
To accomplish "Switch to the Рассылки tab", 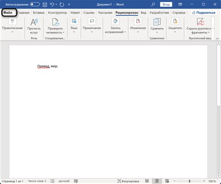I will tap(105, 13).
